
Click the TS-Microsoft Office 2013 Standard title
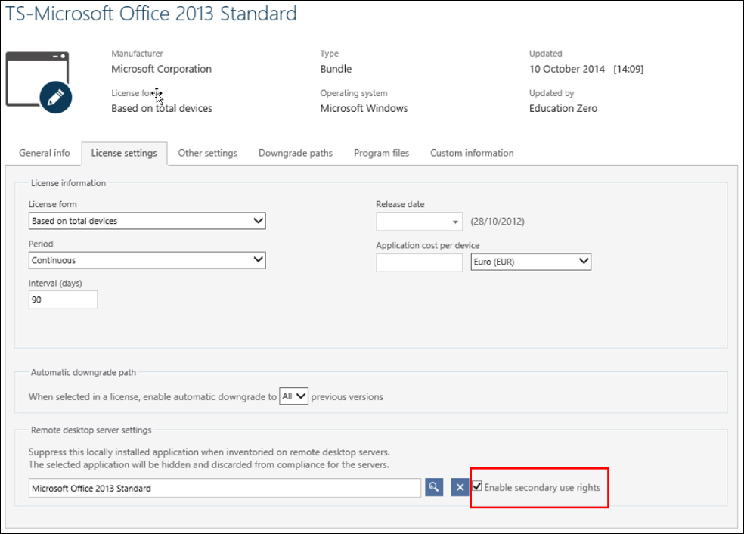point(150,14)
